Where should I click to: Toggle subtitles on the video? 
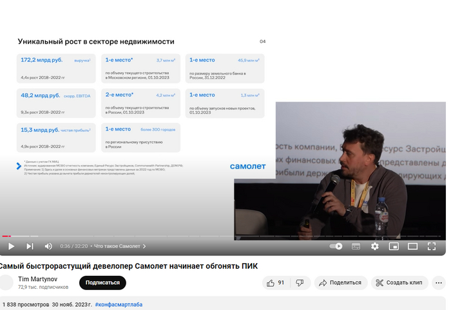[356, 246]
